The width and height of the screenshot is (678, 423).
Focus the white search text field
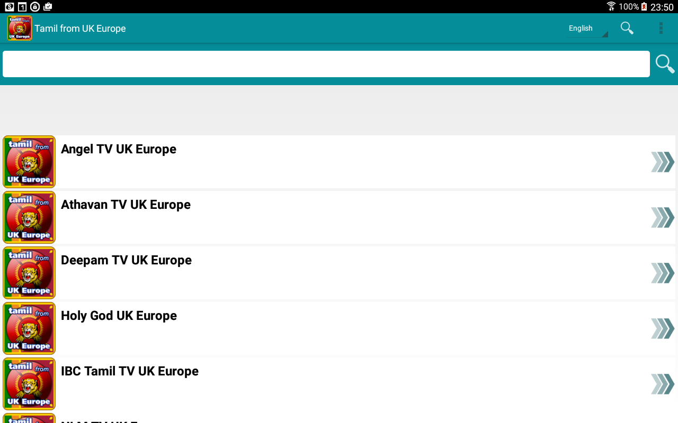tap(326, 64)
